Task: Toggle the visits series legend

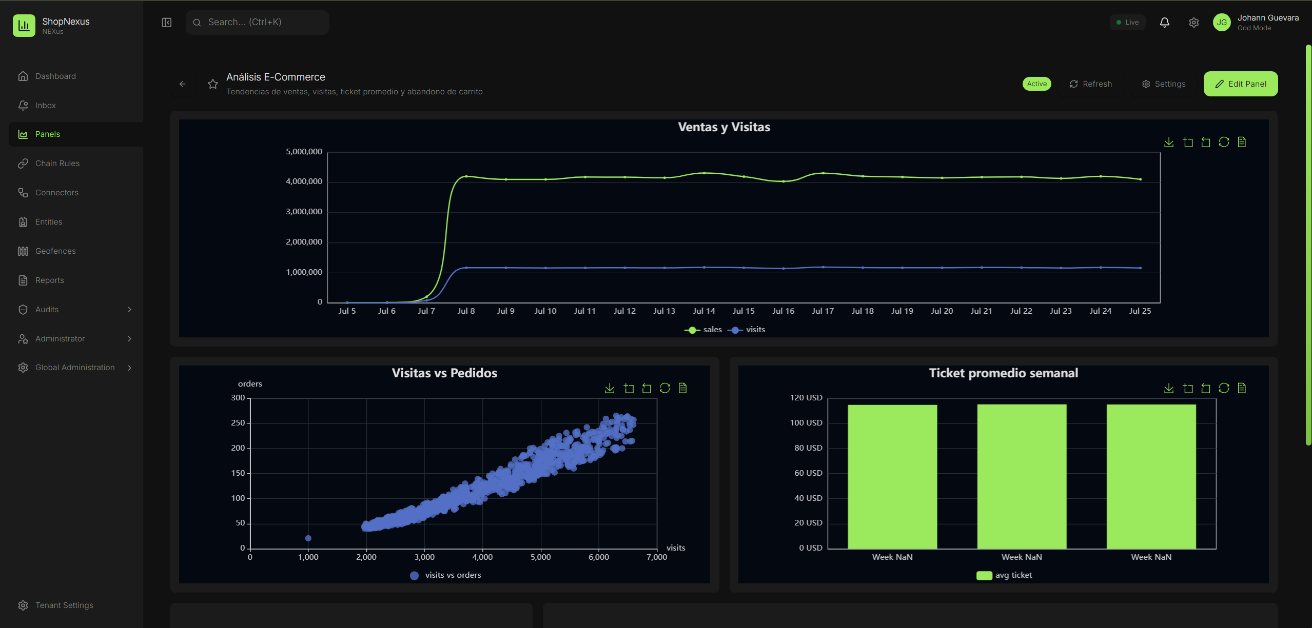Action: click(746, 330)
